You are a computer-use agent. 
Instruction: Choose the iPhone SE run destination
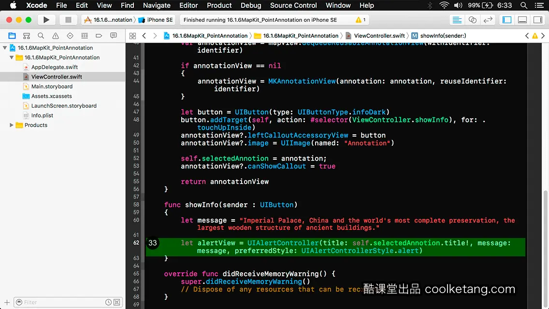156,20
